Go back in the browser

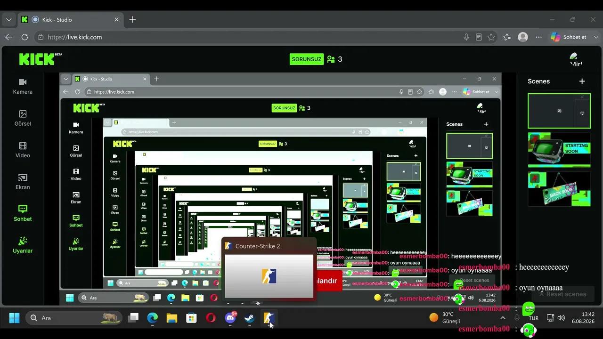coord(9,37)
